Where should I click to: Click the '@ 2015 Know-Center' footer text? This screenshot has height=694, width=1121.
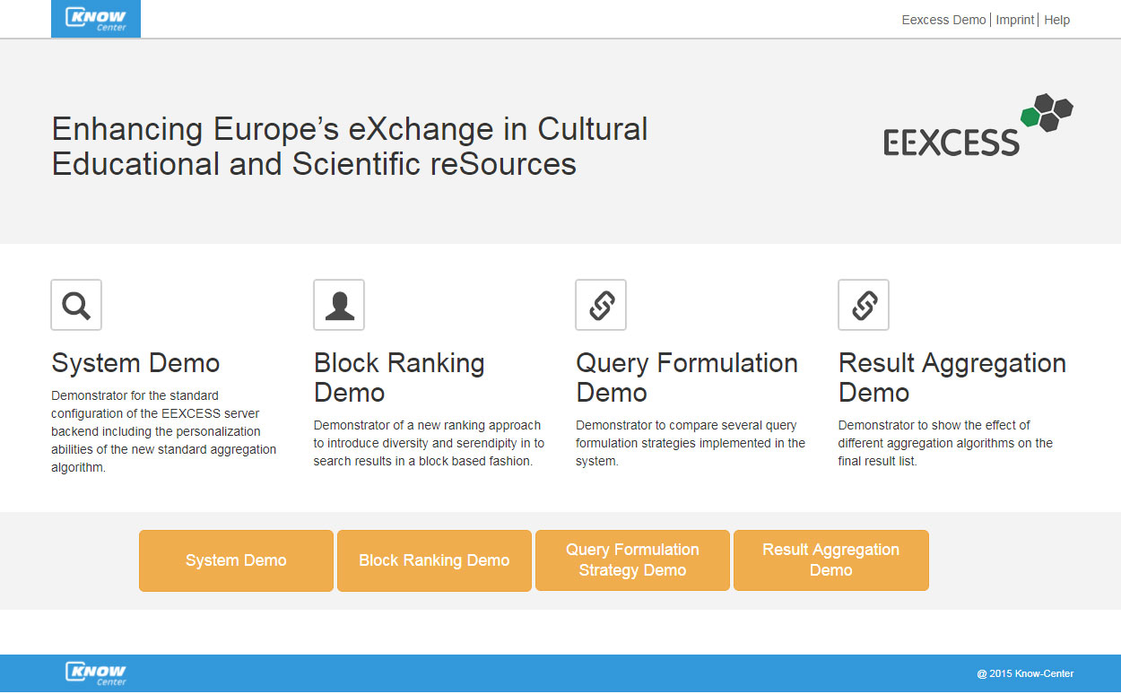click(x=1025, y=674)
